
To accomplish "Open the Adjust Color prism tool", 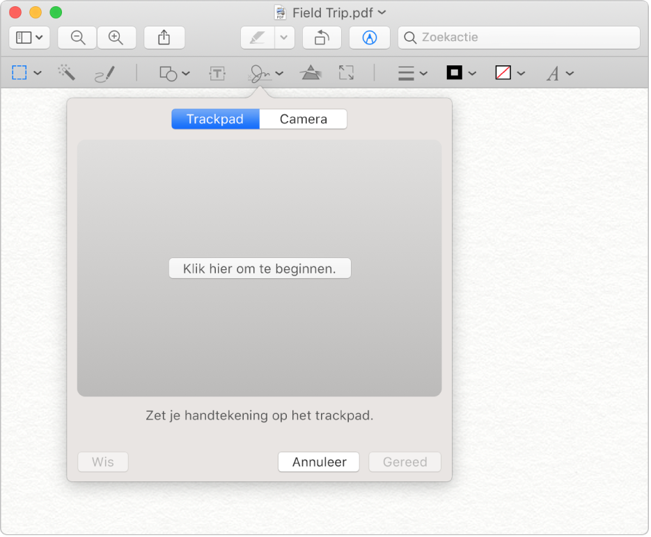I will 310,73.
